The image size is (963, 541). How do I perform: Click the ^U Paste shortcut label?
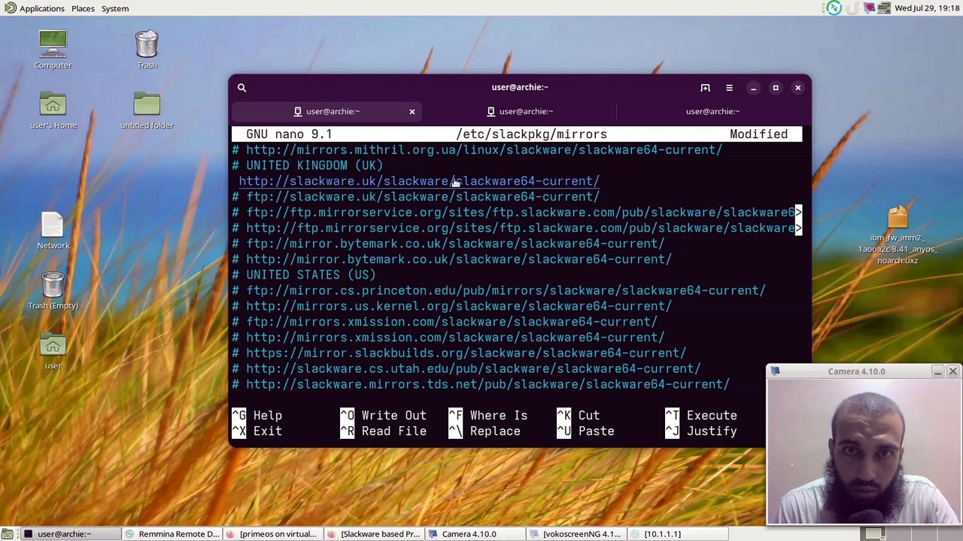tap(585, 431)
